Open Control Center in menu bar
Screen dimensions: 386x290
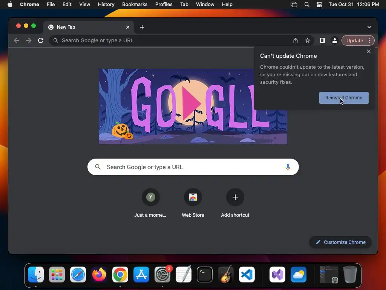[319, 5]
